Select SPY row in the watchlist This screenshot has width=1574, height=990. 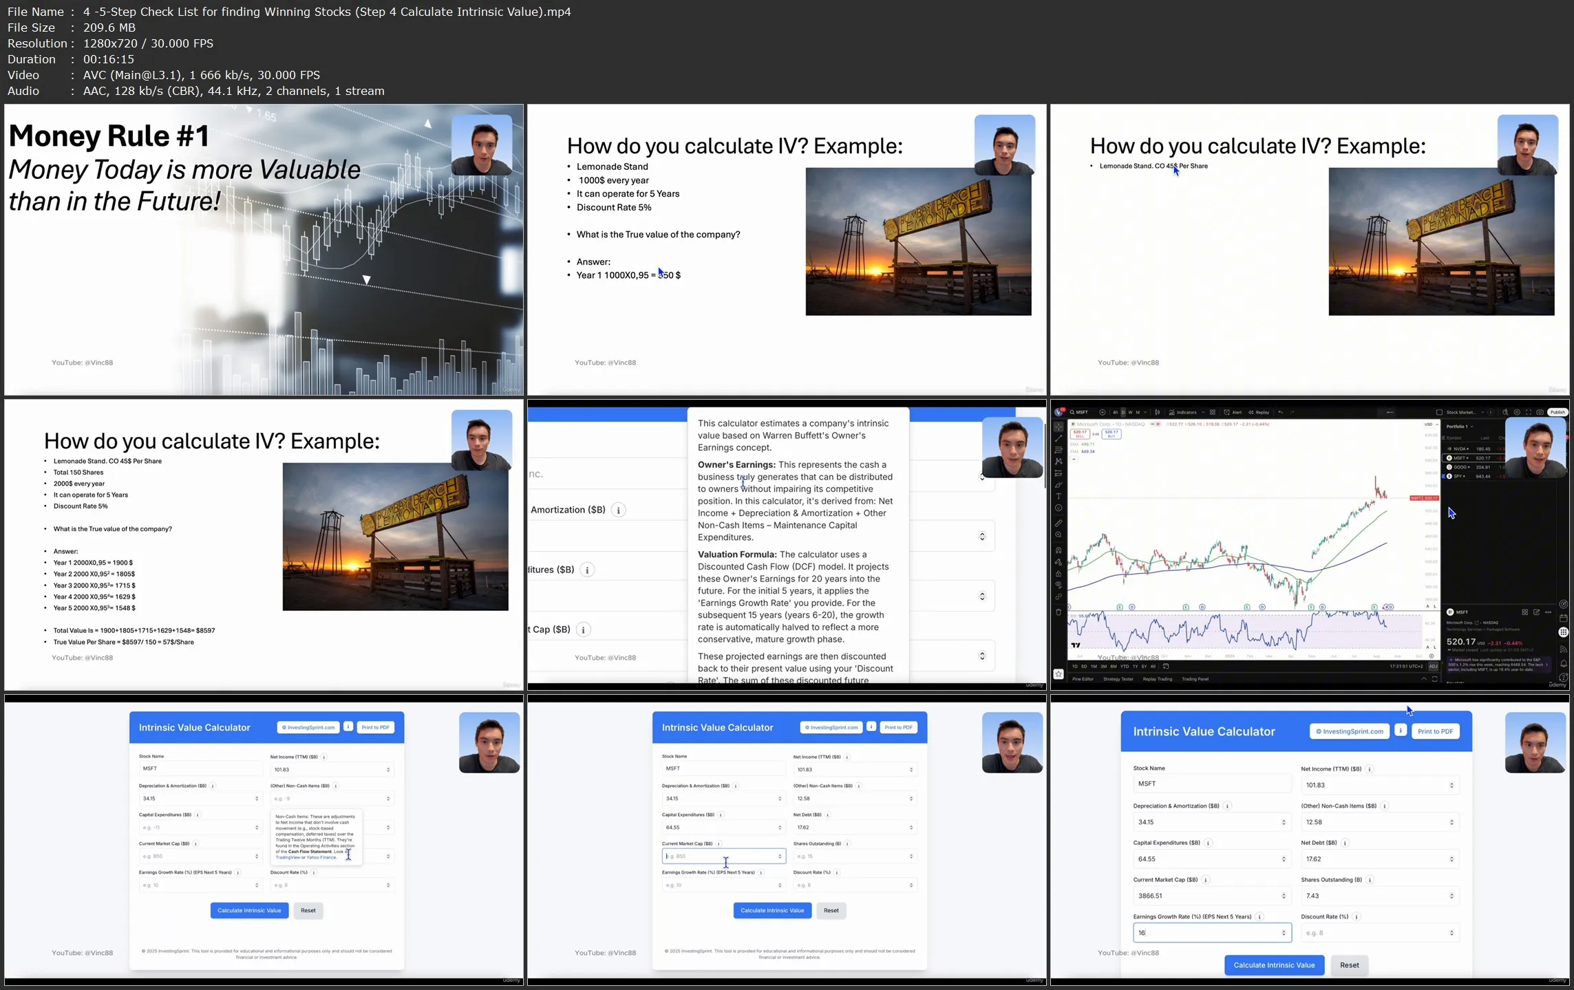1473,476
